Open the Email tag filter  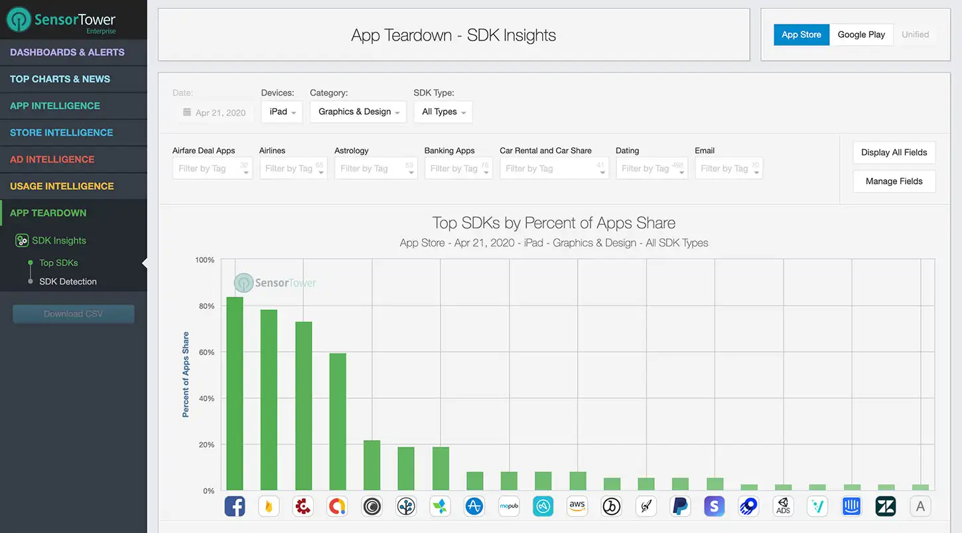point(729,169)
